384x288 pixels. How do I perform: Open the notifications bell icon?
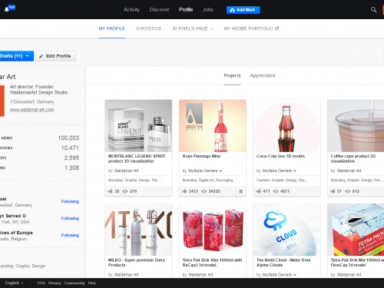tap(7, 10)
